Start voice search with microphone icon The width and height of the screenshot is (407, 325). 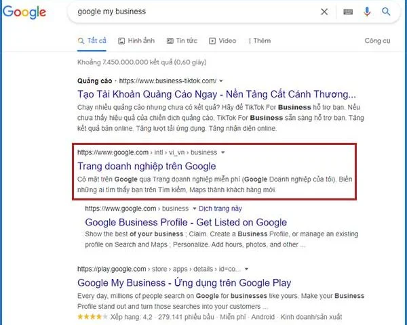(367, 12)
